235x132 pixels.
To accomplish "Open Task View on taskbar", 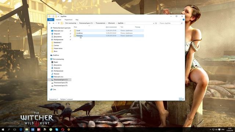I will pyautogui.click(x=15, y=129).
